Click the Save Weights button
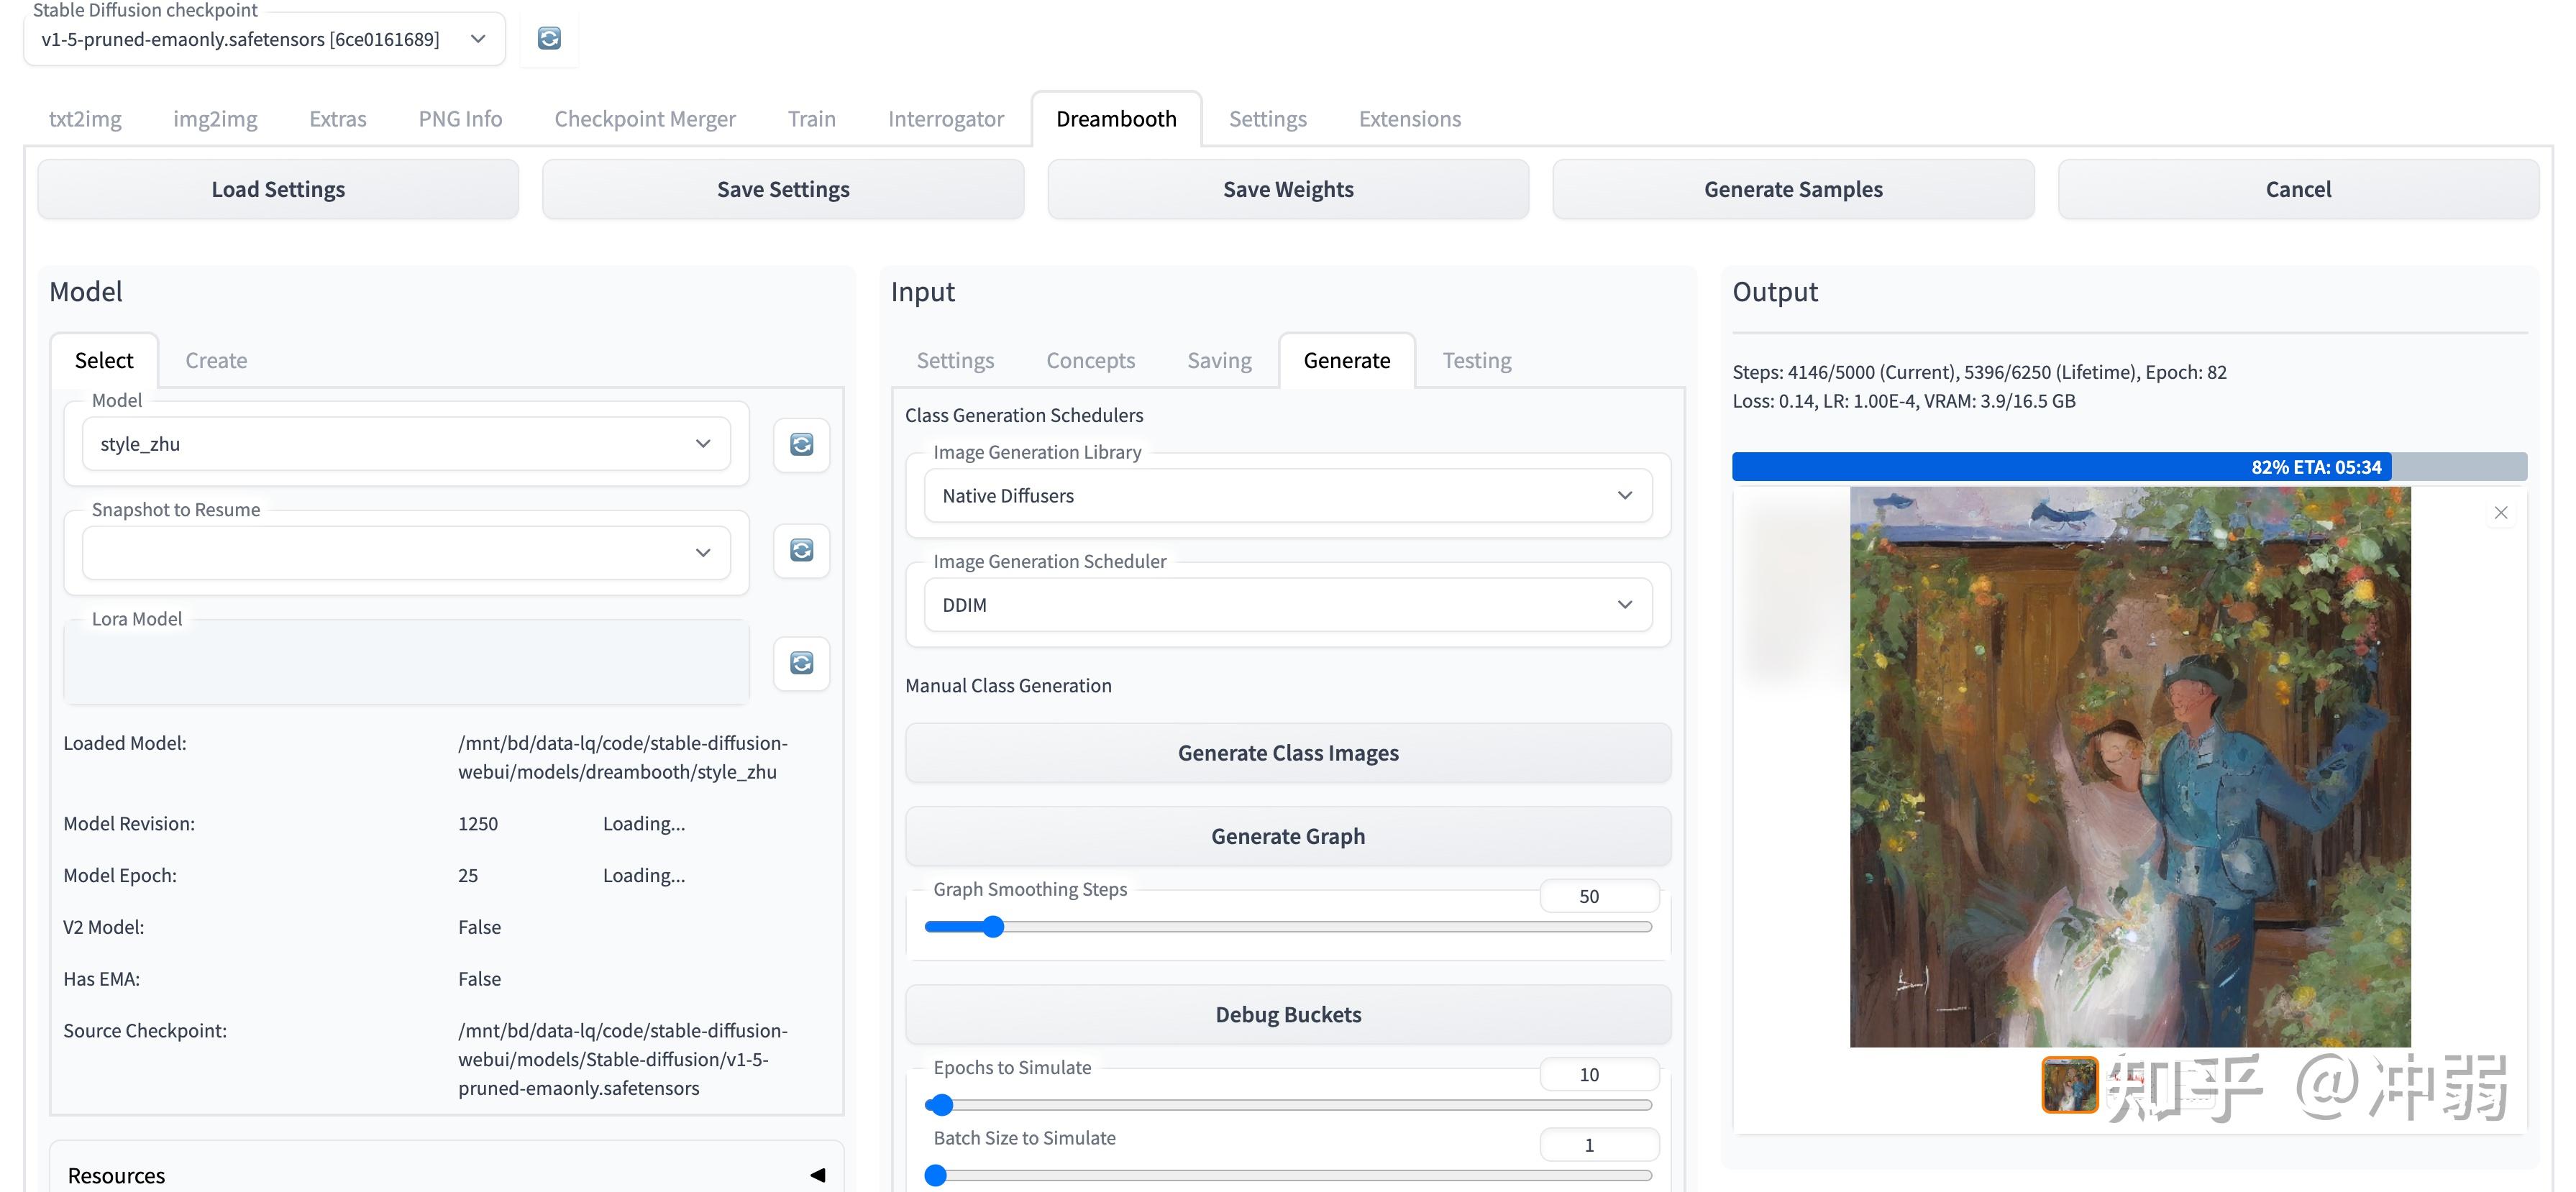Screen dimensions: 2576x1192 (1287, 190)
